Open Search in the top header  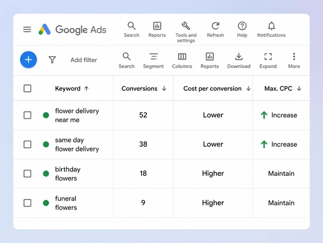click(132, 30)
